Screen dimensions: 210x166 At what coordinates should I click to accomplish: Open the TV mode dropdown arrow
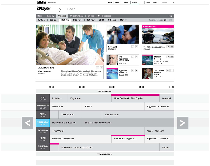click(x=59, y=11)
